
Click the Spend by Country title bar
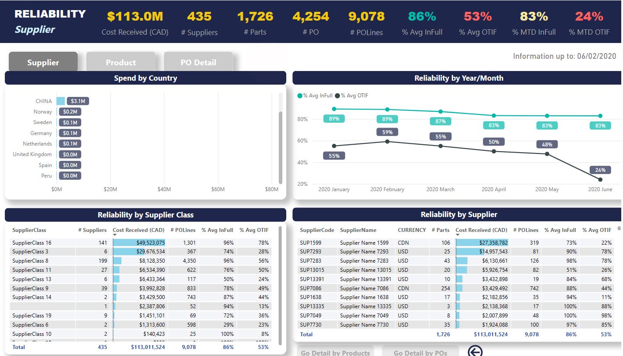tap(145, 78)
